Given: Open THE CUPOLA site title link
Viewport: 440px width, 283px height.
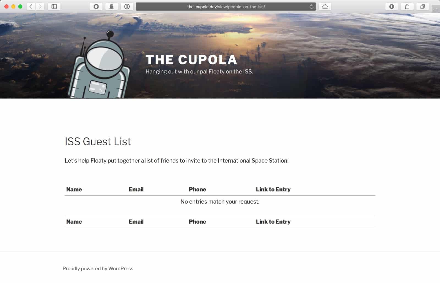Looking at the screenshot, I should [x=191, y=60].
